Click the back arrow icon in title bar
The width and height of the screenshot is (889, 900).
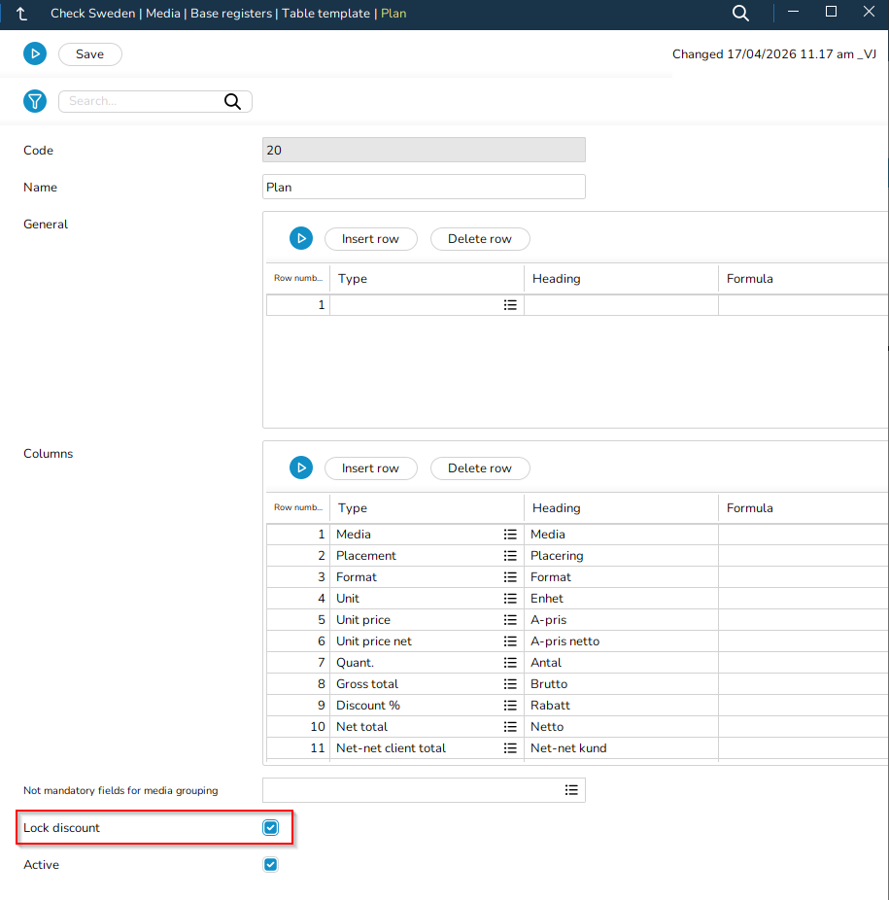pos(21,14)
